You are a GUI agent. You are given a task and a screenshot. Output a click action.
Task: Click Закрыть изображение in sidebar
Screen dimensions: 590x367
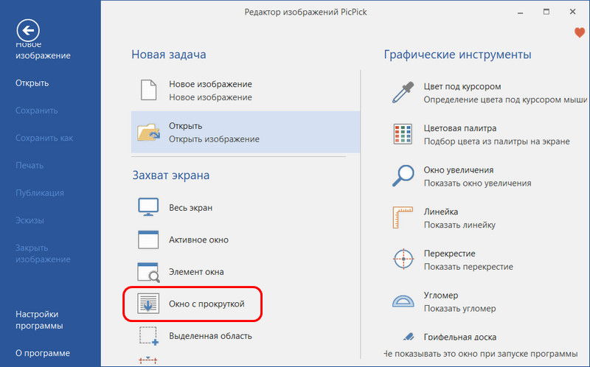pos(43,254)
